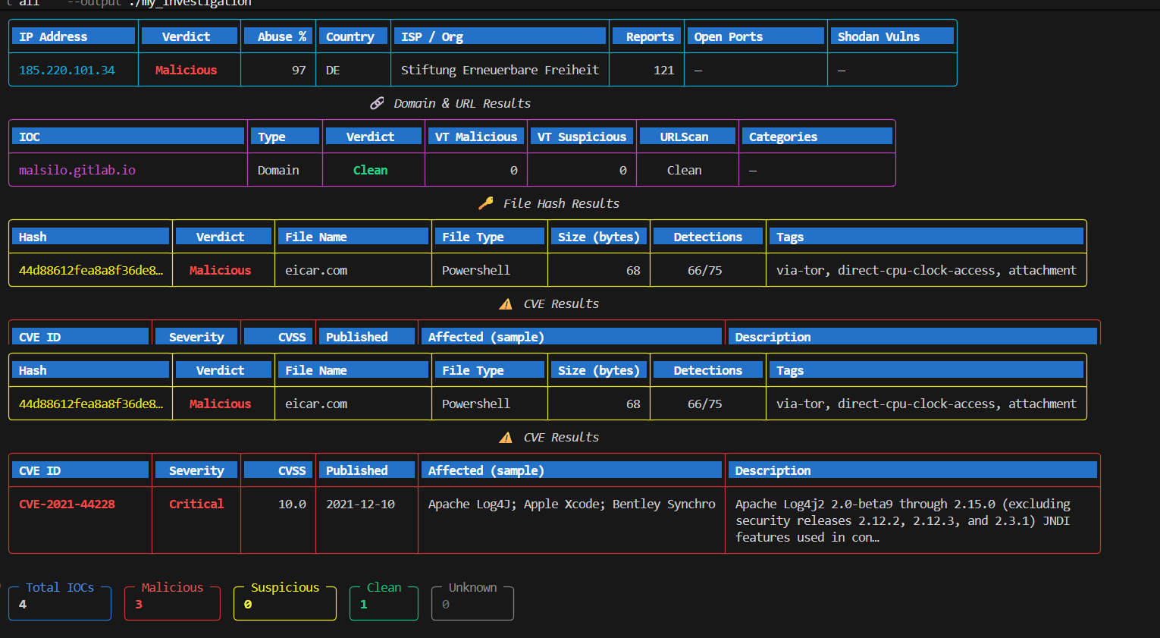Open the malsilo.gitlab.io domain entry
The height and width of the screenshot is (638, 1160).
coord(77,170)
